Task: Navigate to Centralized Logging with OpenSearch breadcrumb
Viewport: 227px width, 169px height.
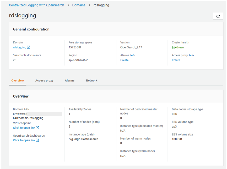Action: click(x=36, y=5)
